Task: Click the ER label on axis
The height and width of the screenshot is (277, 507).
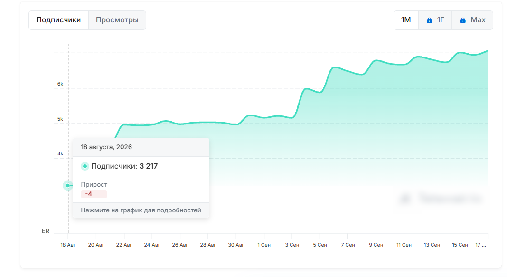Action: point(46,231)
